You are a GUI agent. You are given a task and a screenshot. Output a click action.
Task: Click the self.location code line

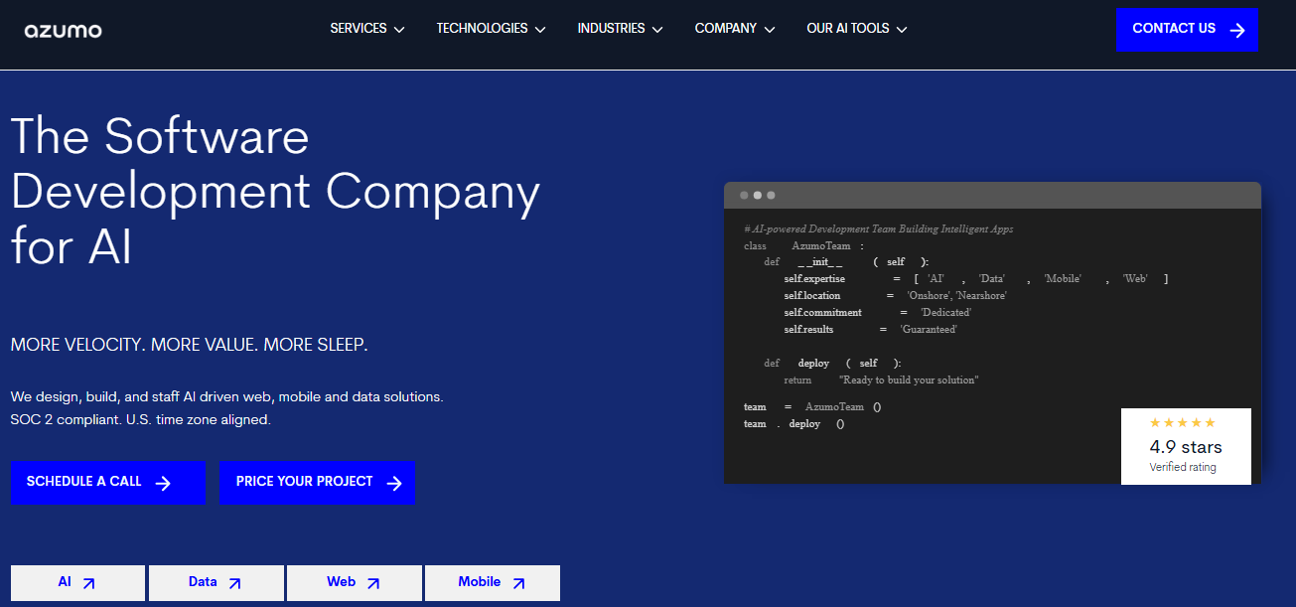[896, 296]
